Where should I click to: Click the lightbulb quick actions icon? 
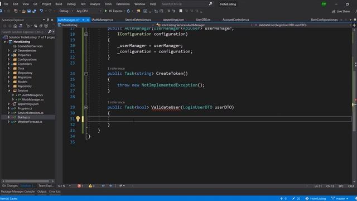point(78,119)
